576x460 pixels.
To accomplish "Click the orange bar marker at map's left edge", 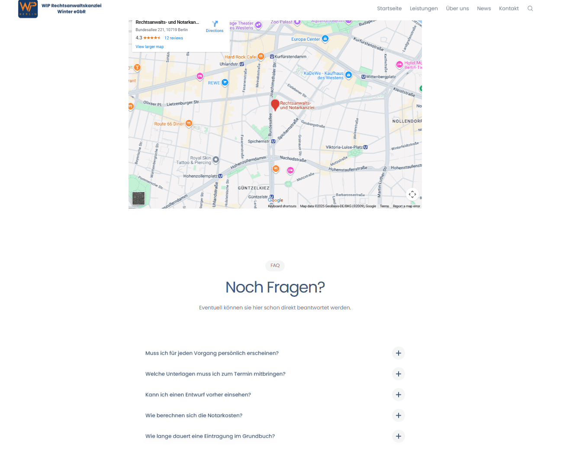I will click(137, 68).
